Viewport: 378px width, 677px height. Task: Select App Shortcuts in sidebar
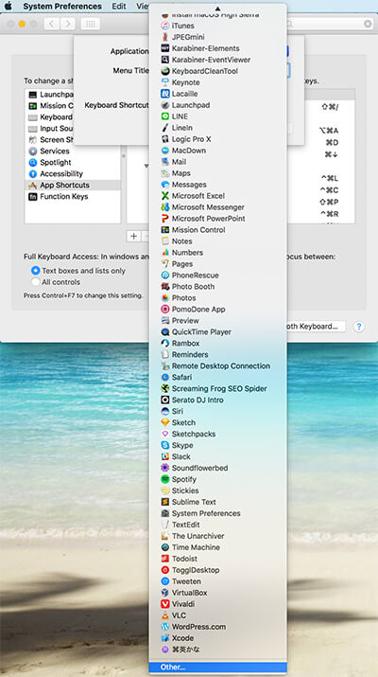tap(73, 185)
